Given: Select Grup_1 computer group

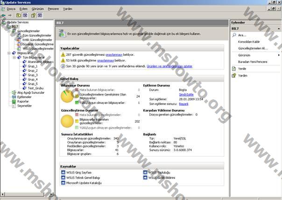Looking at the screenshot, I should 33,66.
